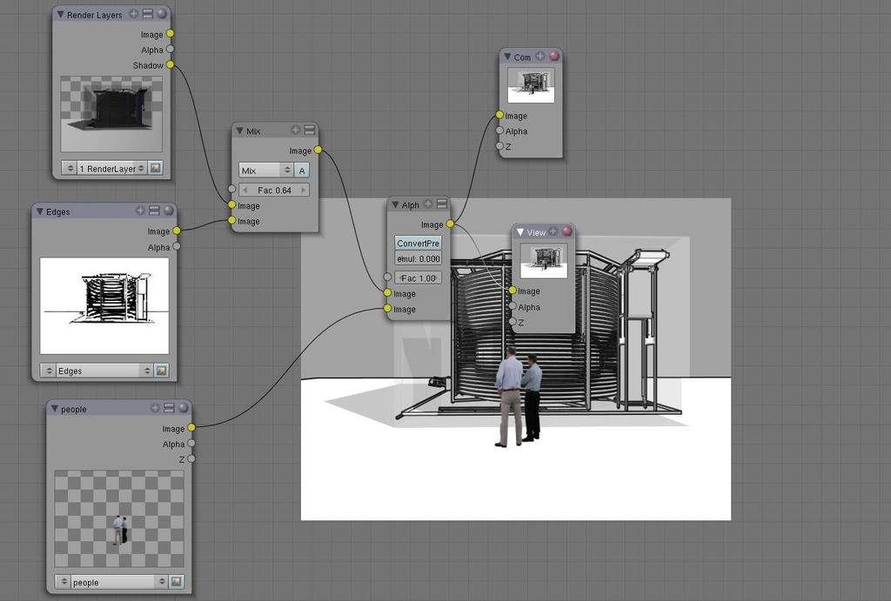Click the Edges node preview image
891x601 pixels.
tap(104, 305)
